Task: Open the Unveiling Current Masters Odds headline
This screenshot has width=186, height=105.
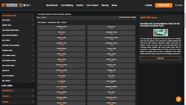Action: (160, 25)
